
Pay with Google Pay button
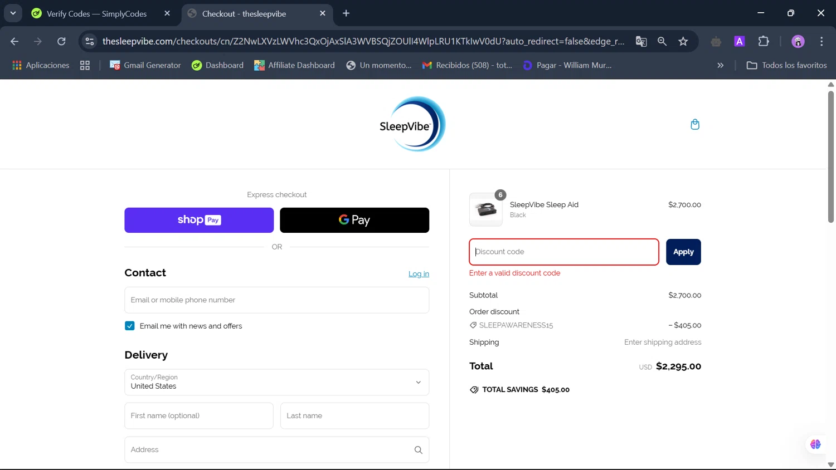tap(354, 220)
